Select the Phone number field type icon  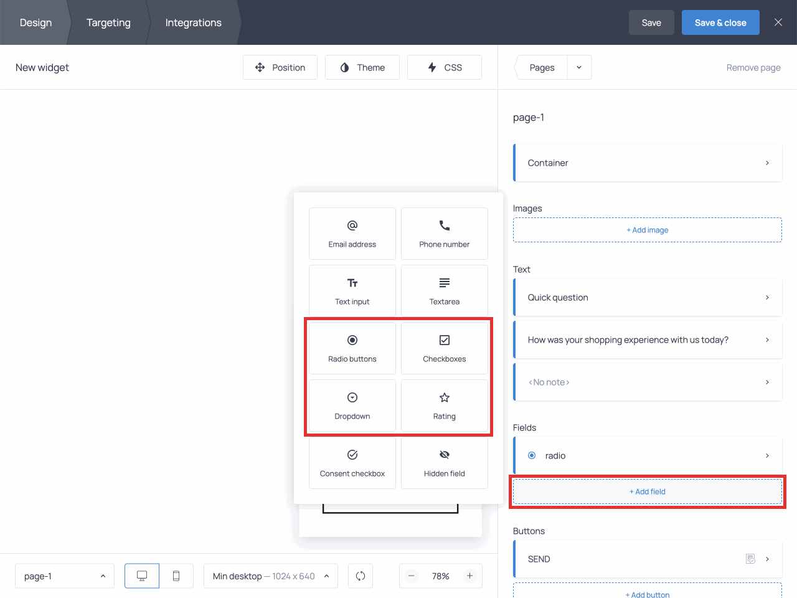(444, 226)
